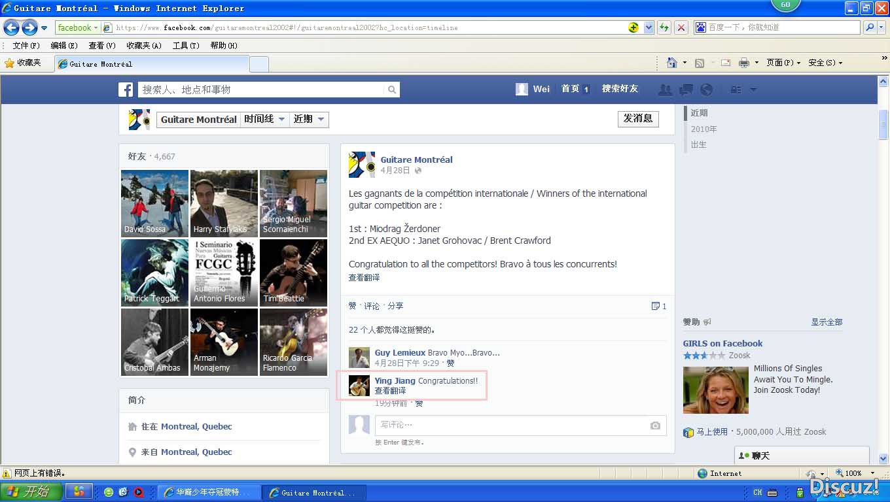Click the Home icon in command bar
890x502 pixels.
click(x=671, y=63)
